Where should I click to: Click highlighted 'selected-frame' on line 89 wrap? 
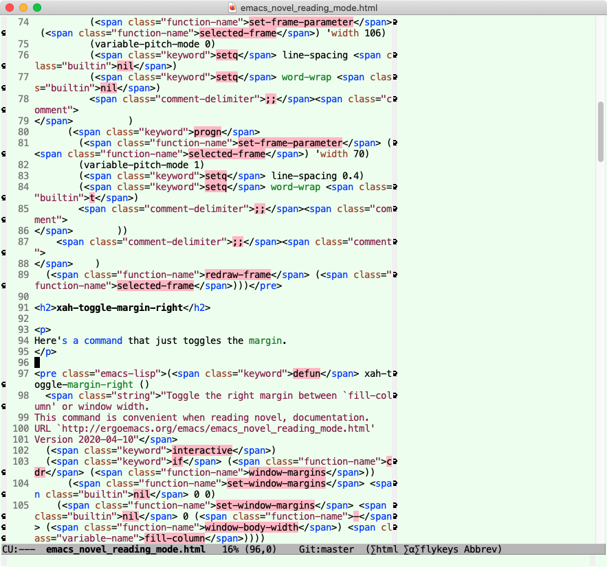pyautogui.click(x=155, y=286)
